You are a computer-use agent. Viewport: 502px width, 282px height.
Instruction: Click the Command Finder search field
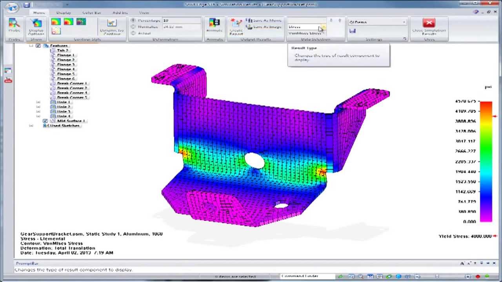[x=307, y=276]
